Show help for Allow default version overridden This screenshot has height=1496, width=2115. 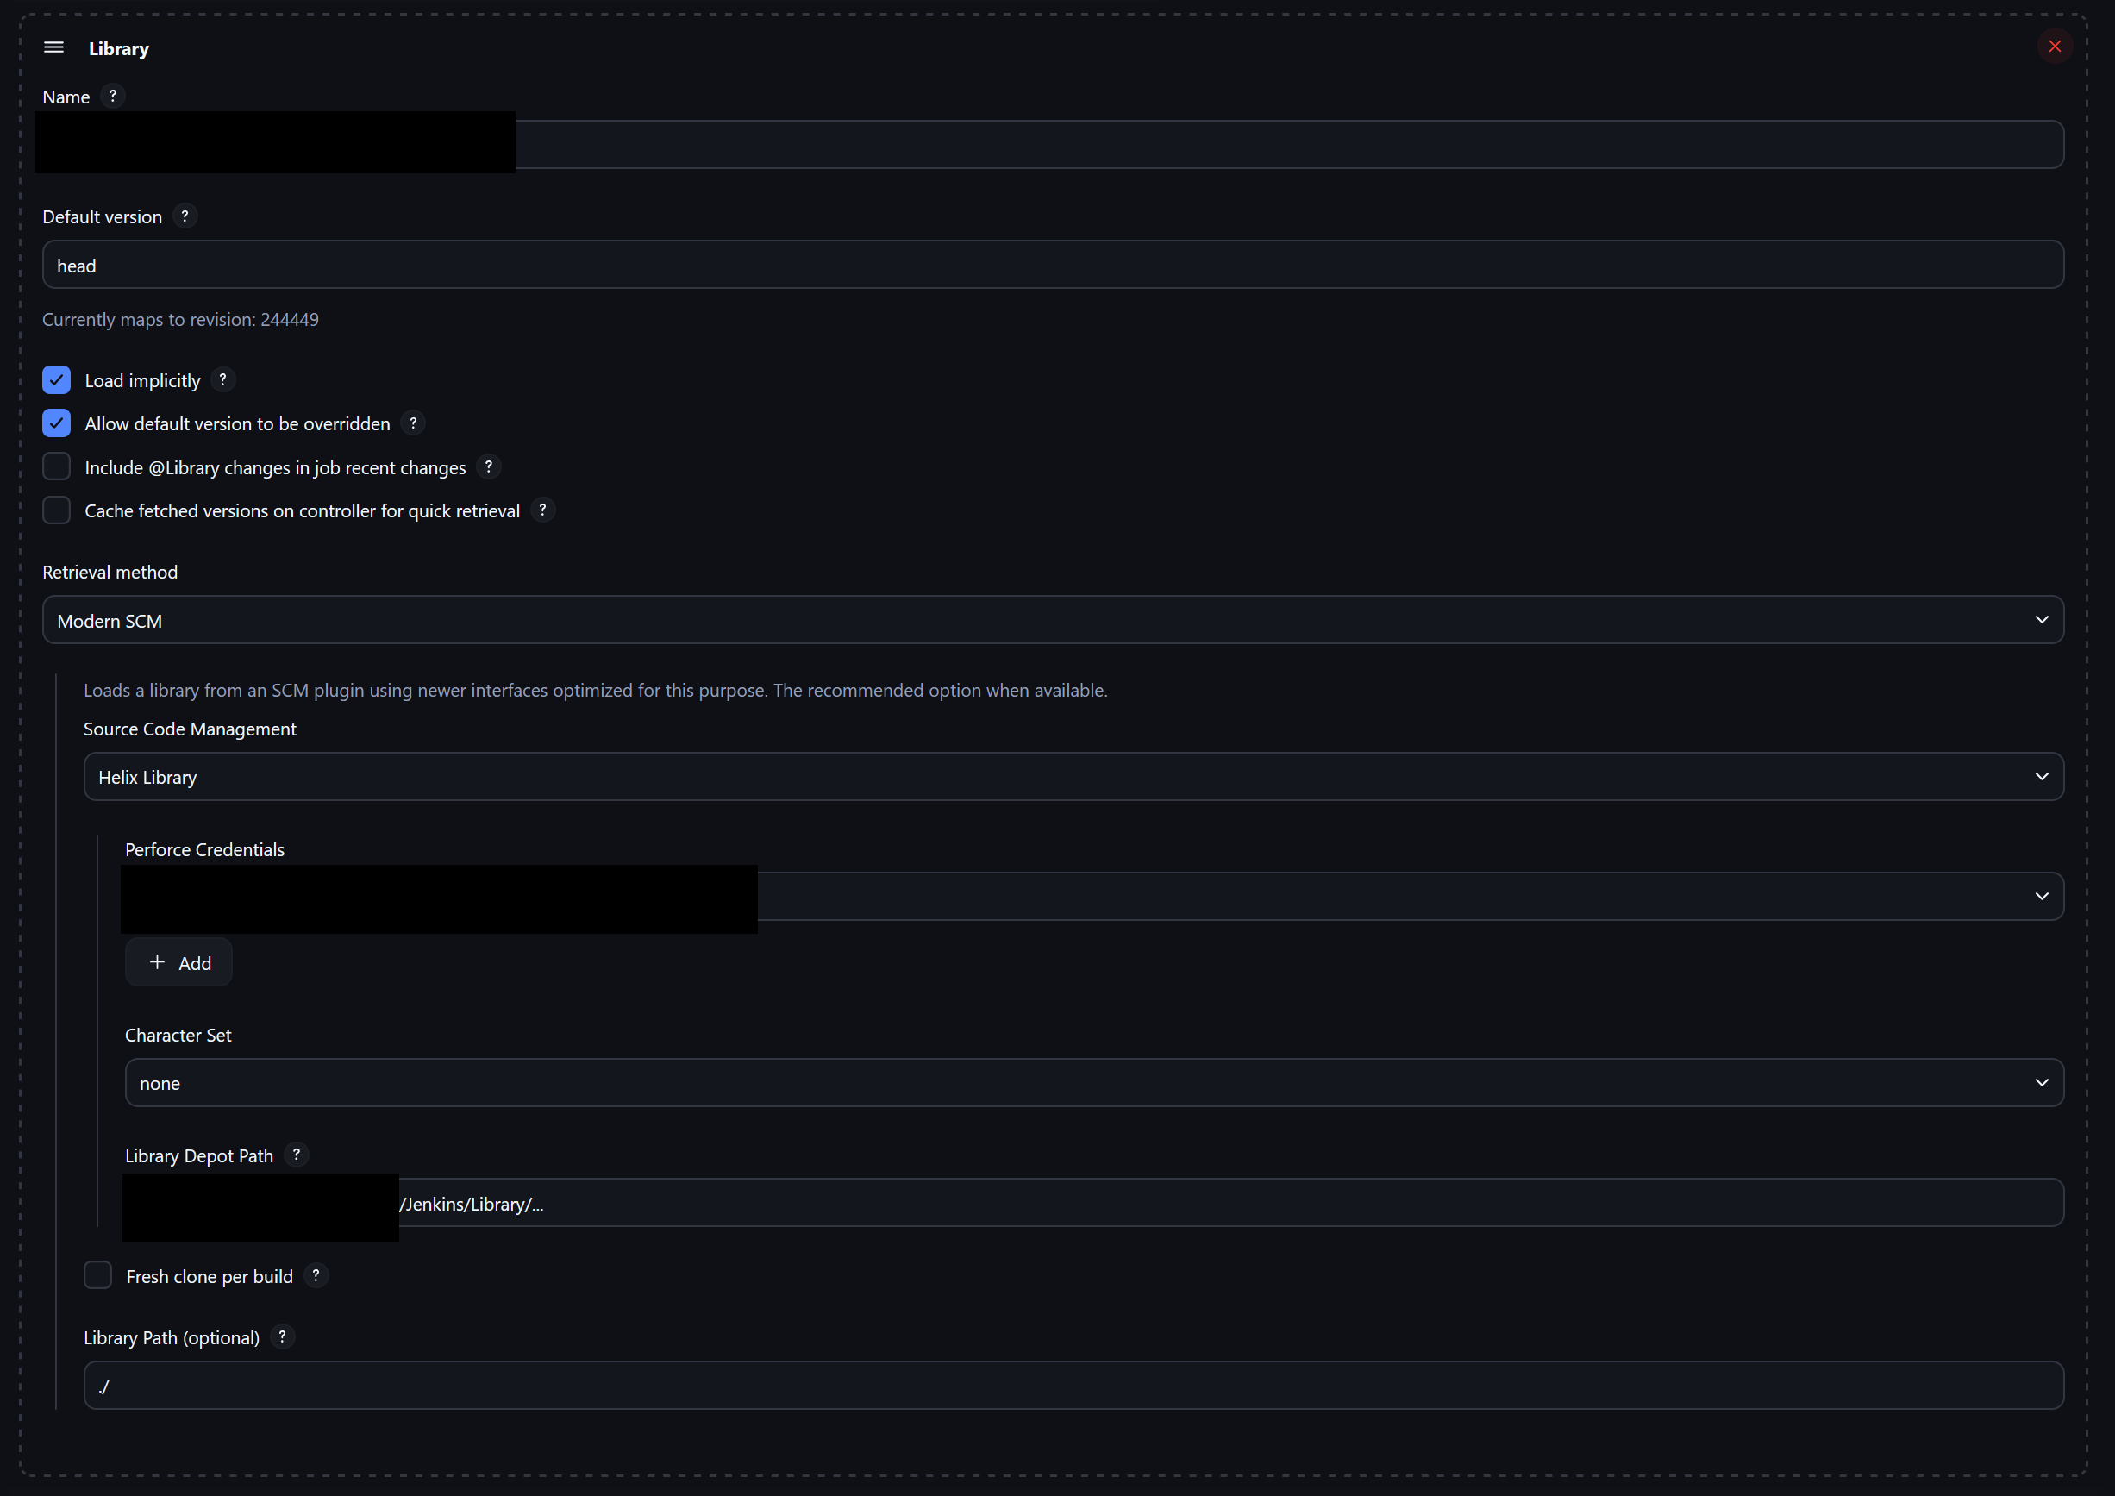(x=413, y=423)
